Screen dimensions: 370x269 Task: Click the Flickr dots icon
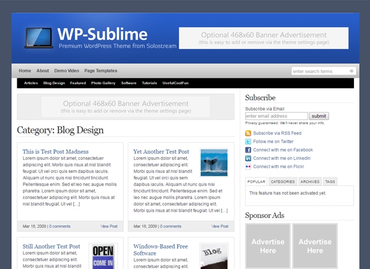[248, 166]
